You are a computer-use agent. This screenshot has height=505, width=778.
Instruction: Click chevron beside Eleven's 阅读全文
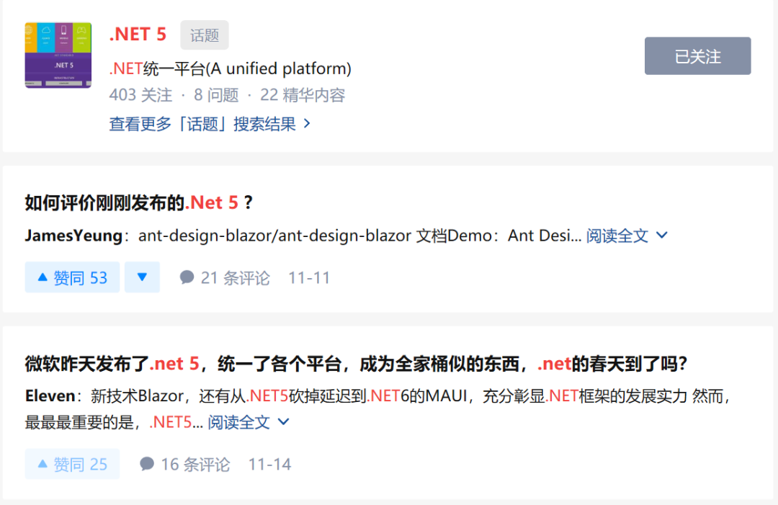(283, 421)
